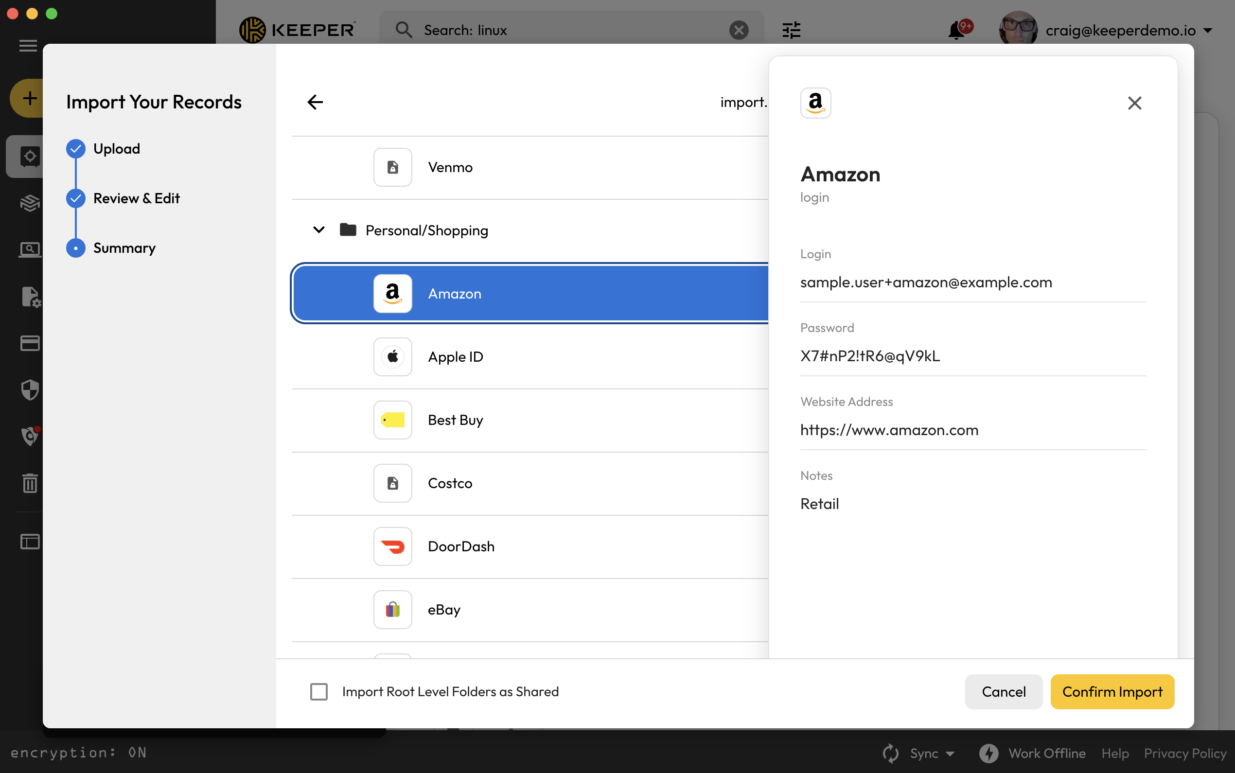Click the back arrow in import dialog
Screen dimensions: 1235x773
(x=315, y=102)
